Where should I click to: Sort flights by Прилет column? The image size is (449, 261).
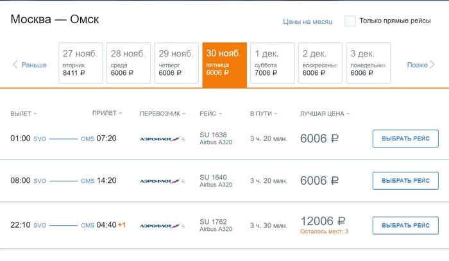click(x=107, y=114)
